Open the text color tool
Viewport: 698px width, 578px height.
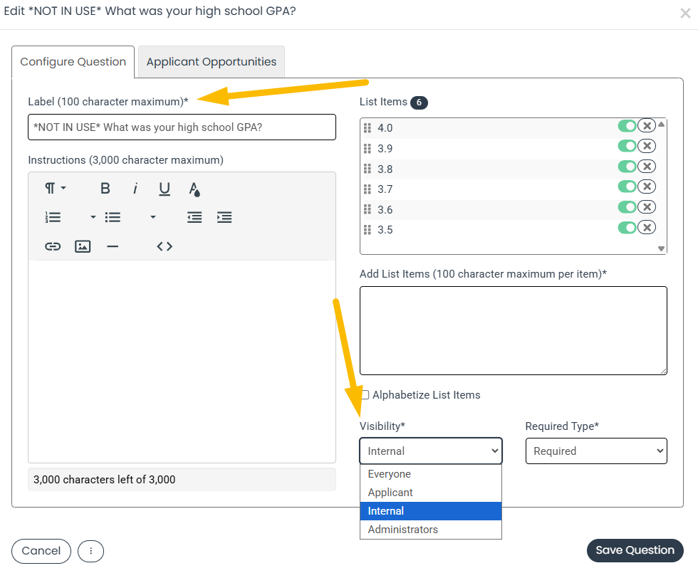194,189
